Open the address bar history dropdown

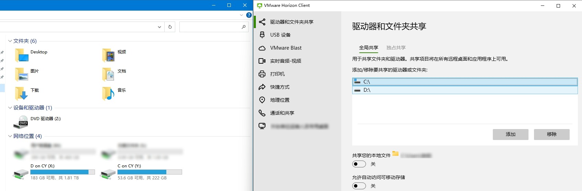(x=159, y=27)
